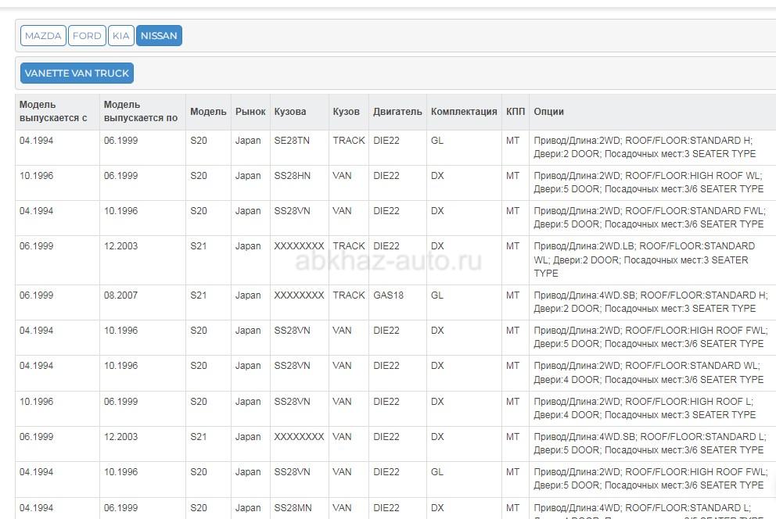
Task: Click the SS28HN body code cell
Action: (x=292, y=176)
